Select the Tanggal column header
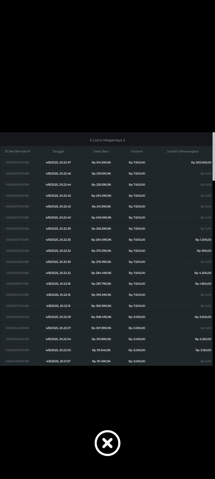The image size is (215, 479). [x=58, y=151]
